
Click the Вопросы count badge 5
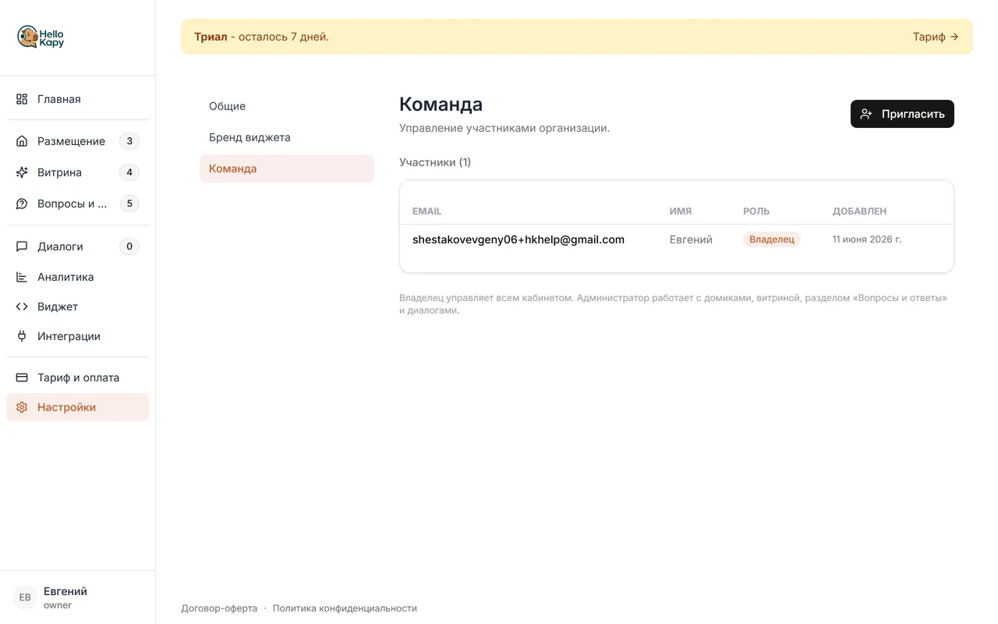pos(129,204)
